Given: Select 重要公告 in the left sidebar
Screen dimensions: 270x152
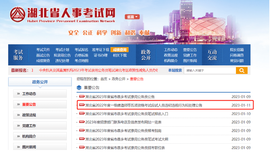Looking at the screenshot, I should pyautogui.click(x=40, y=104).
